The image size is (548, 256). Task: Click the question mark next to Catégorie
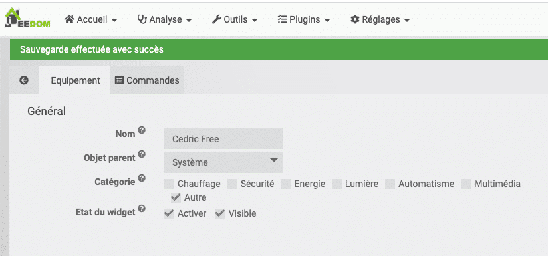(141, 178)
